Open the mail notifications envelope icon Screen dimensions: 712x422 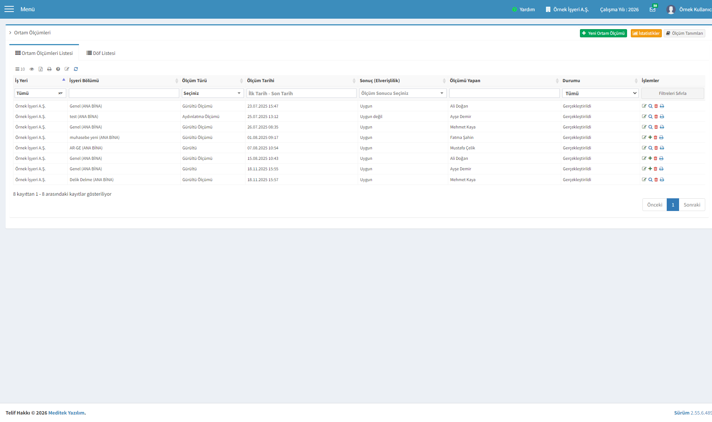653,9
